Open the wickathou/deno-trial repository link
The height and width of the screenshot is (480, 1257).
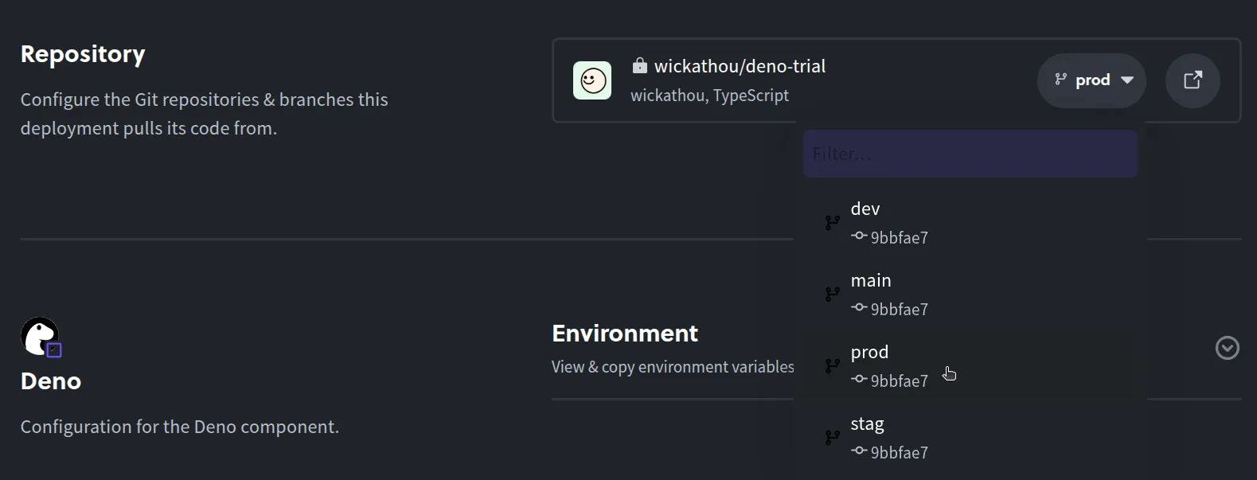pos(740,66)
